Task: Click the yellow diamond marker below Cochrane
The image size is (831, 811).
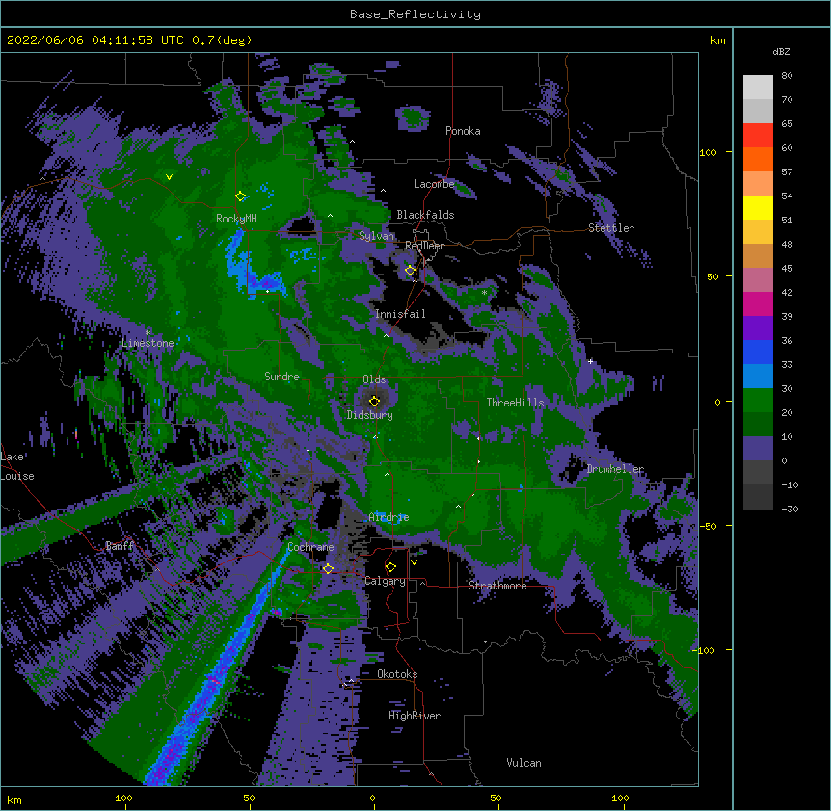Action: coord(328,569)
